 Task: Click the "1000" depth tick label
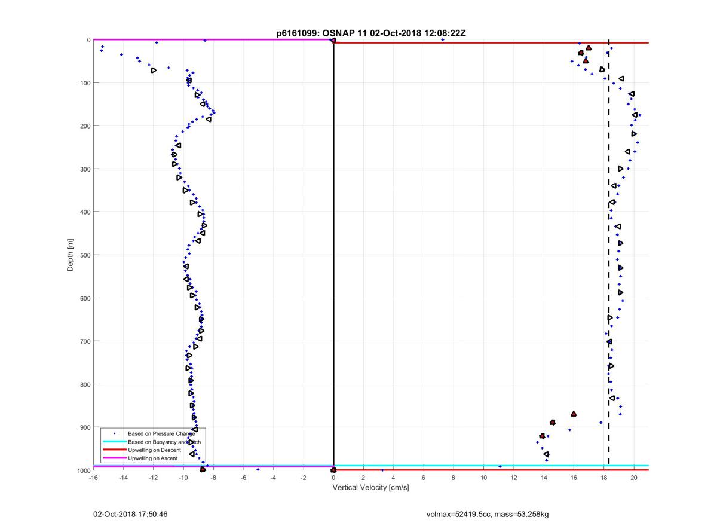point(83,470)
